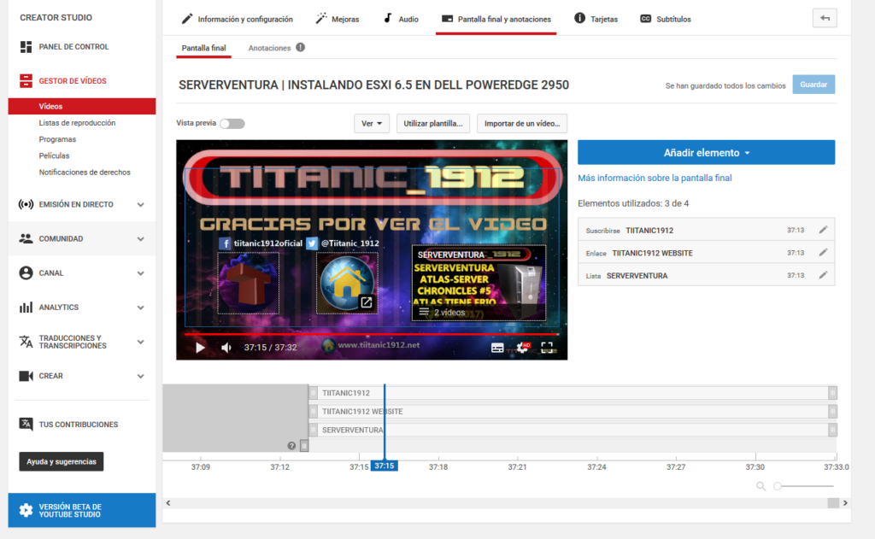Open the Mejoras tab
Viewport: 875px width, 539px height.
(337, 19)
